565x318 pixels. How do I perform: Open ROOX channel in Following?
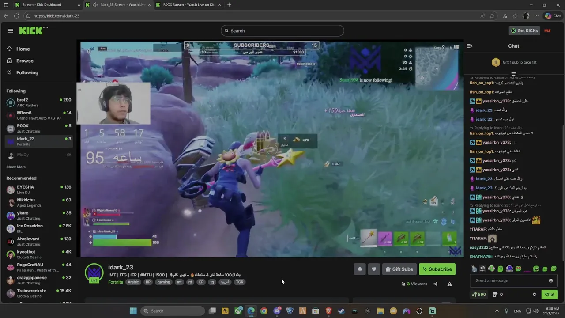coord(38,129)
